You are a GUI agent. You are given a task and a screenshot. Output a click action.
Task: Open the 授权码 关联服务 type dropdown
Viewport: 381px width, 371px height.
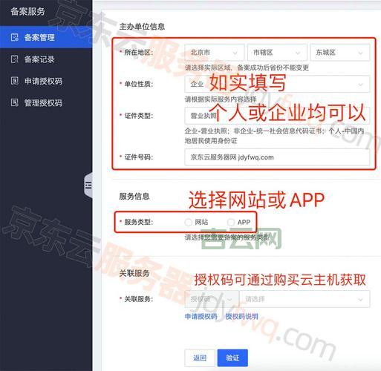212,299
